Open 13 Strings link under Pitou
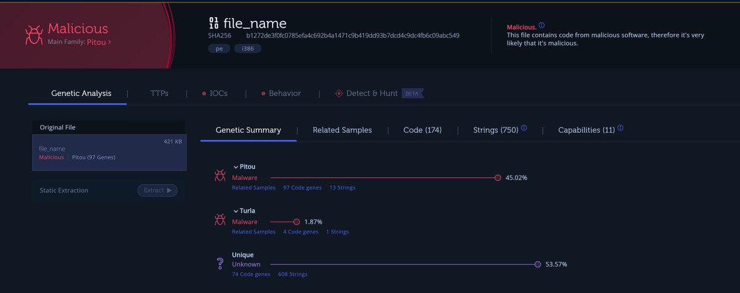The image size is (740, 293). [x=342, y=187]
